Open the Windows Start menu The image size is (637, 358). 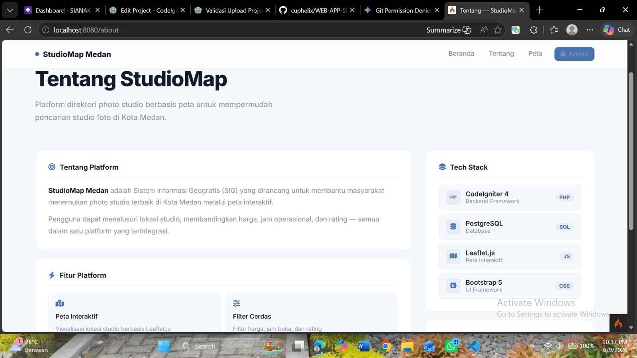click(164, 346)
